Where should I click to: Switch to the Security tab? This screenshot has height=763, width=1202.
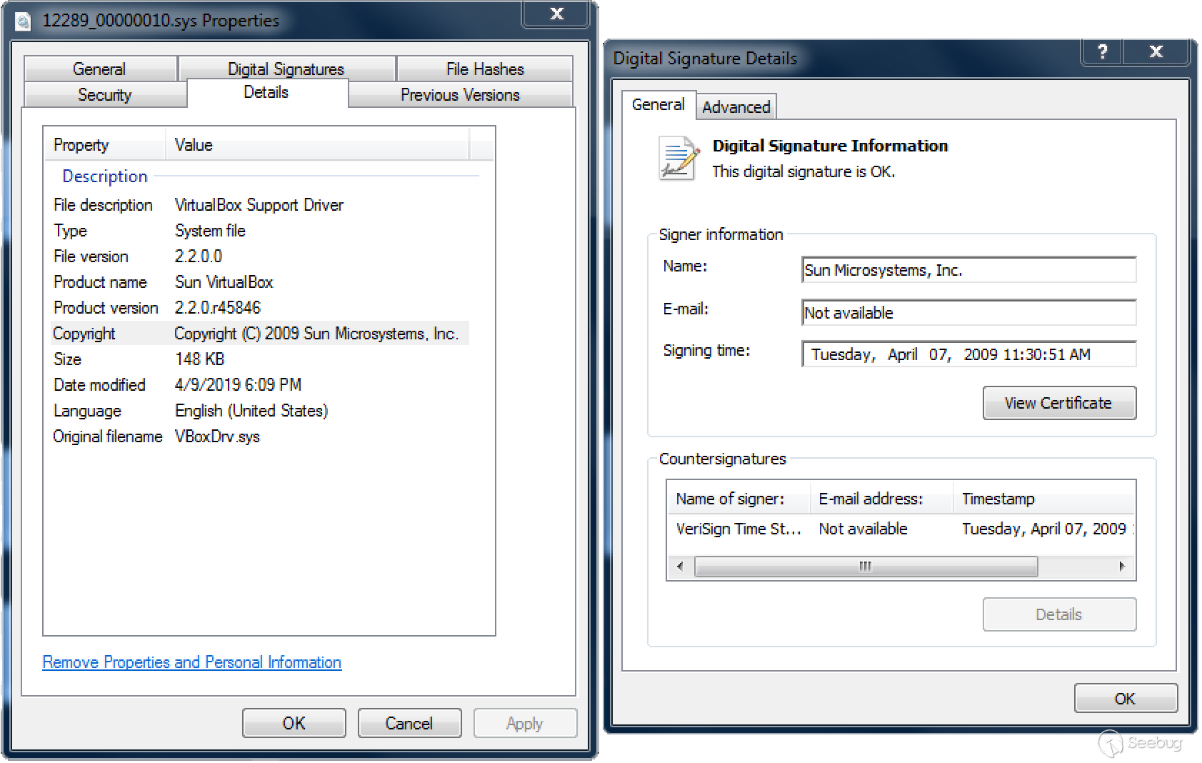click(x=105, y=95)
